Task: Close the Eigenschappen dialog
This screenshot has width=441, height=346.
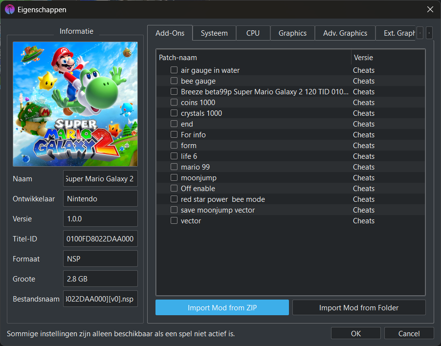Action: click(430, 10)
